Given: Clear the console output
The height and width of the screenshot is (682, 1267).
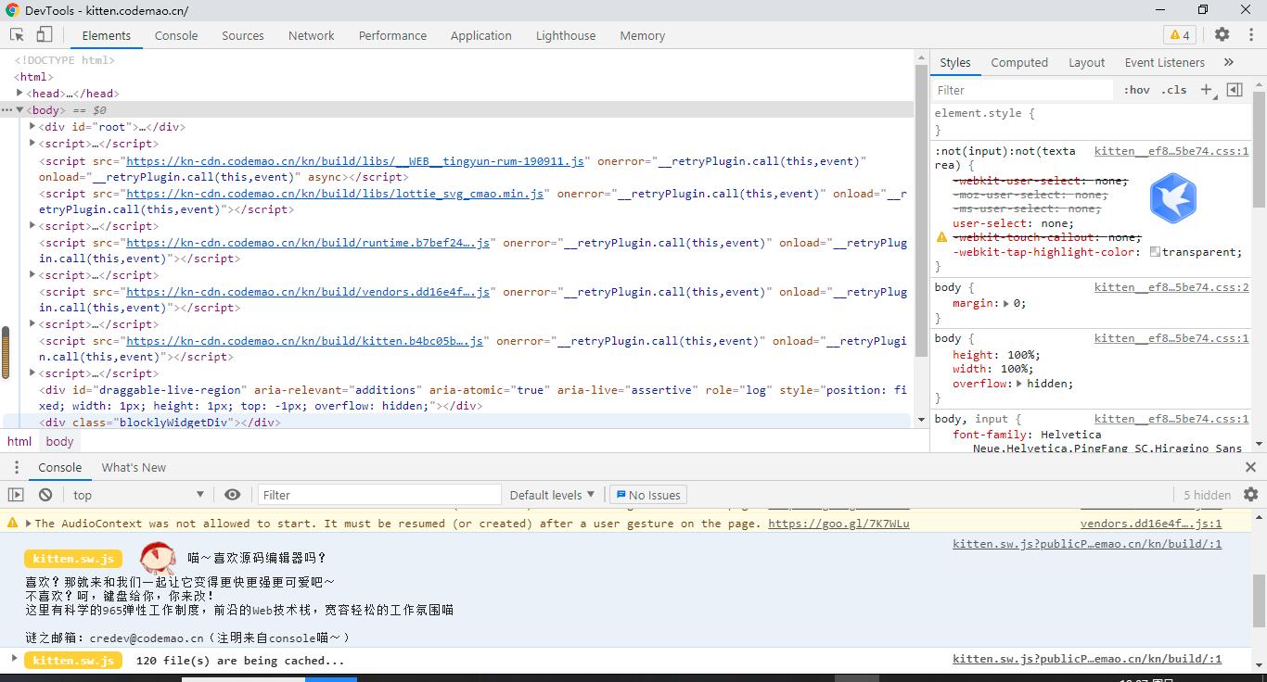Looking at the screenshot, I should point(45,495).
